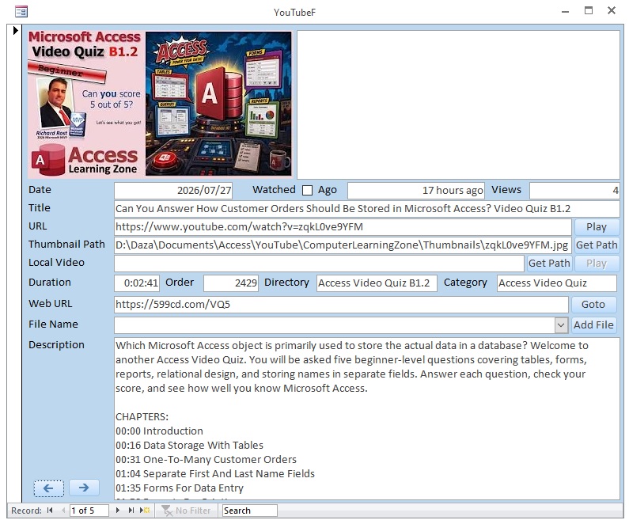
Task: Click the record number box 1 of 5
Action: click(89, 511)
